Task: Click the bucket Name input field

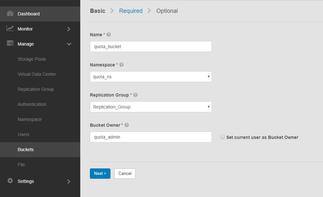Action: tap(151, 47)
